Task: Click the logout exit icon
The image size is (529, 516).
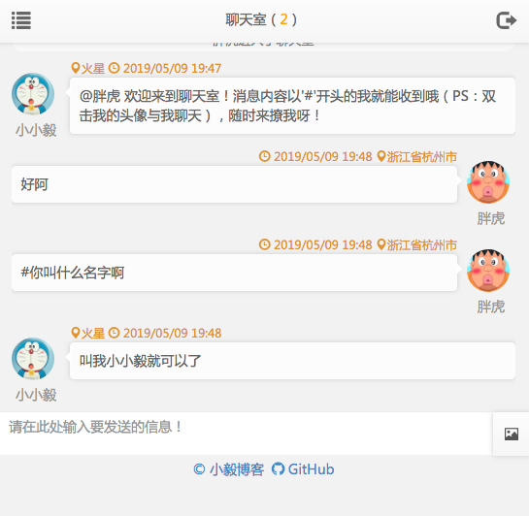Action: 506,20
